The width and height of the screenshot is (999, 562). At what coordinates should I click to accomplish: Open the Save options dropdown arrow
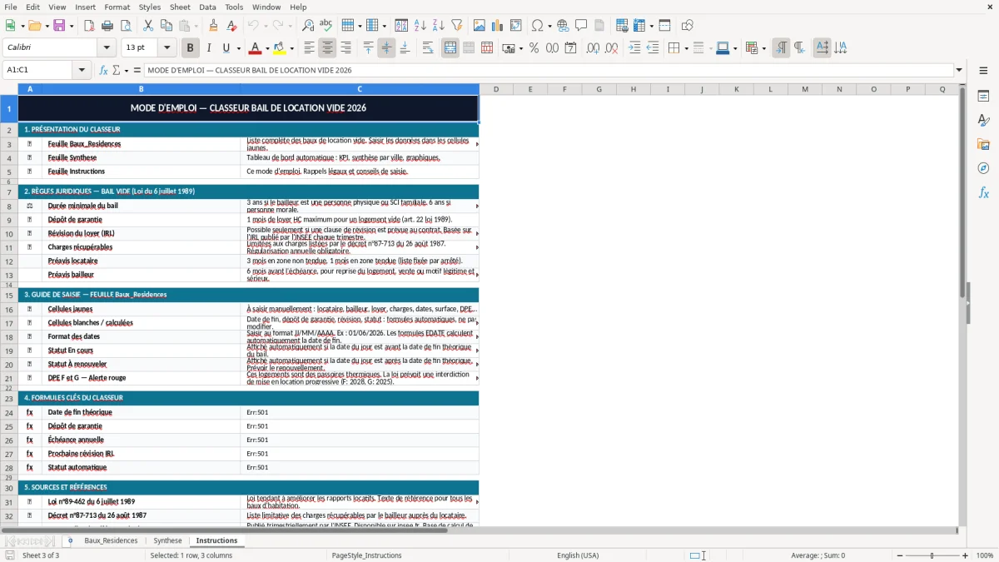click(x=71, y=26)
